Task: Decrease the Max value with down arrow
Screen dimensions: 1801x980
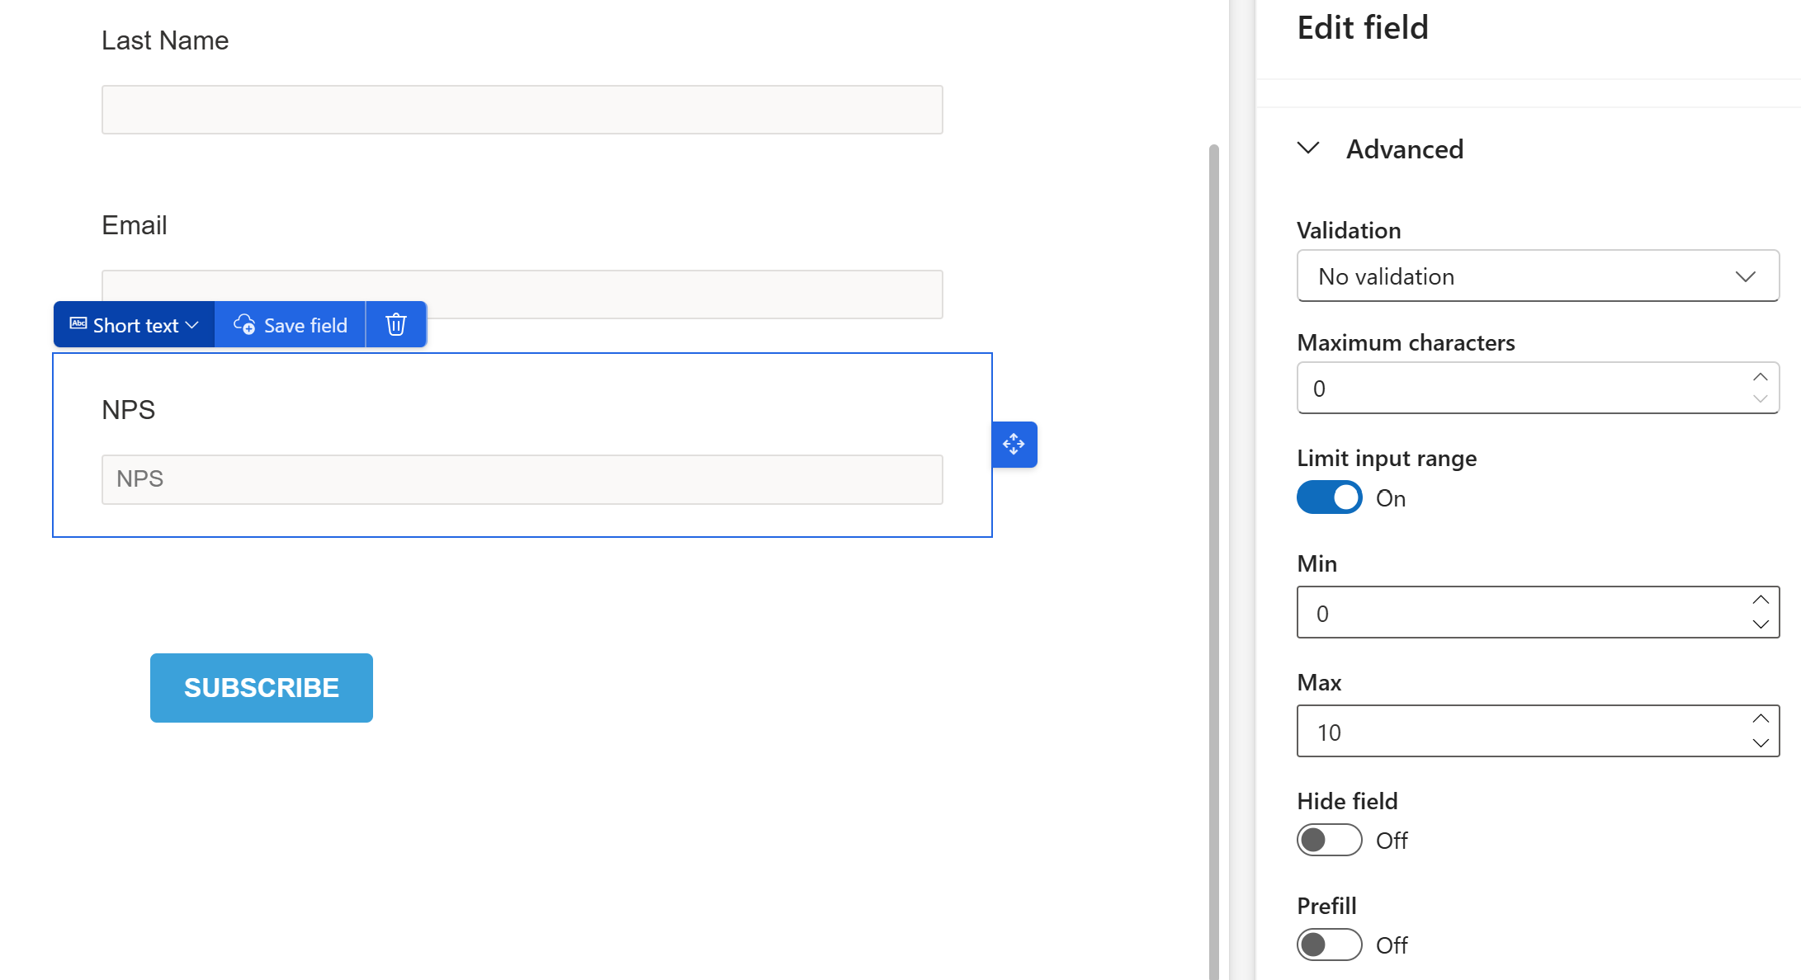Action: 1760,743
